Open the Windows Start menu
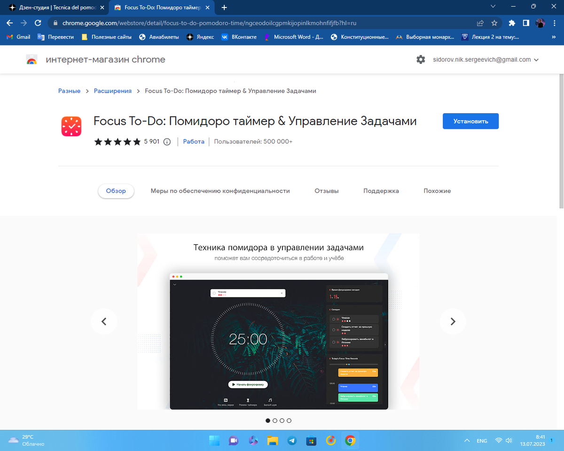Image resolution: width=564 pixels, height=451 pixels. tap(214, 441)
